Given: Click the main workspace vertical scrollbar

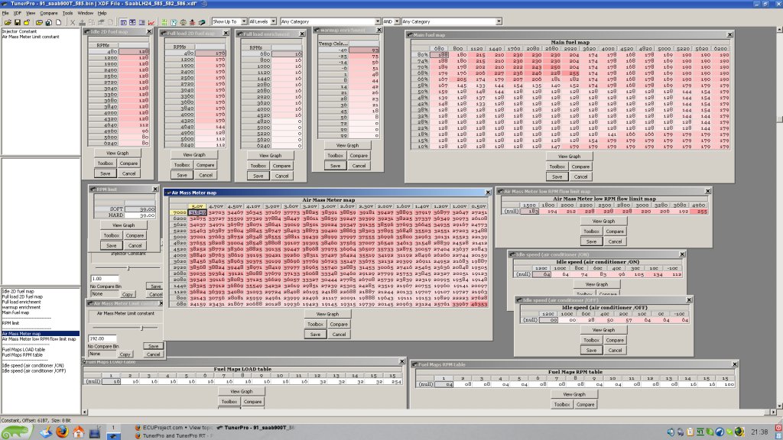Looking at the screenshot, I should tap(779, 218).
